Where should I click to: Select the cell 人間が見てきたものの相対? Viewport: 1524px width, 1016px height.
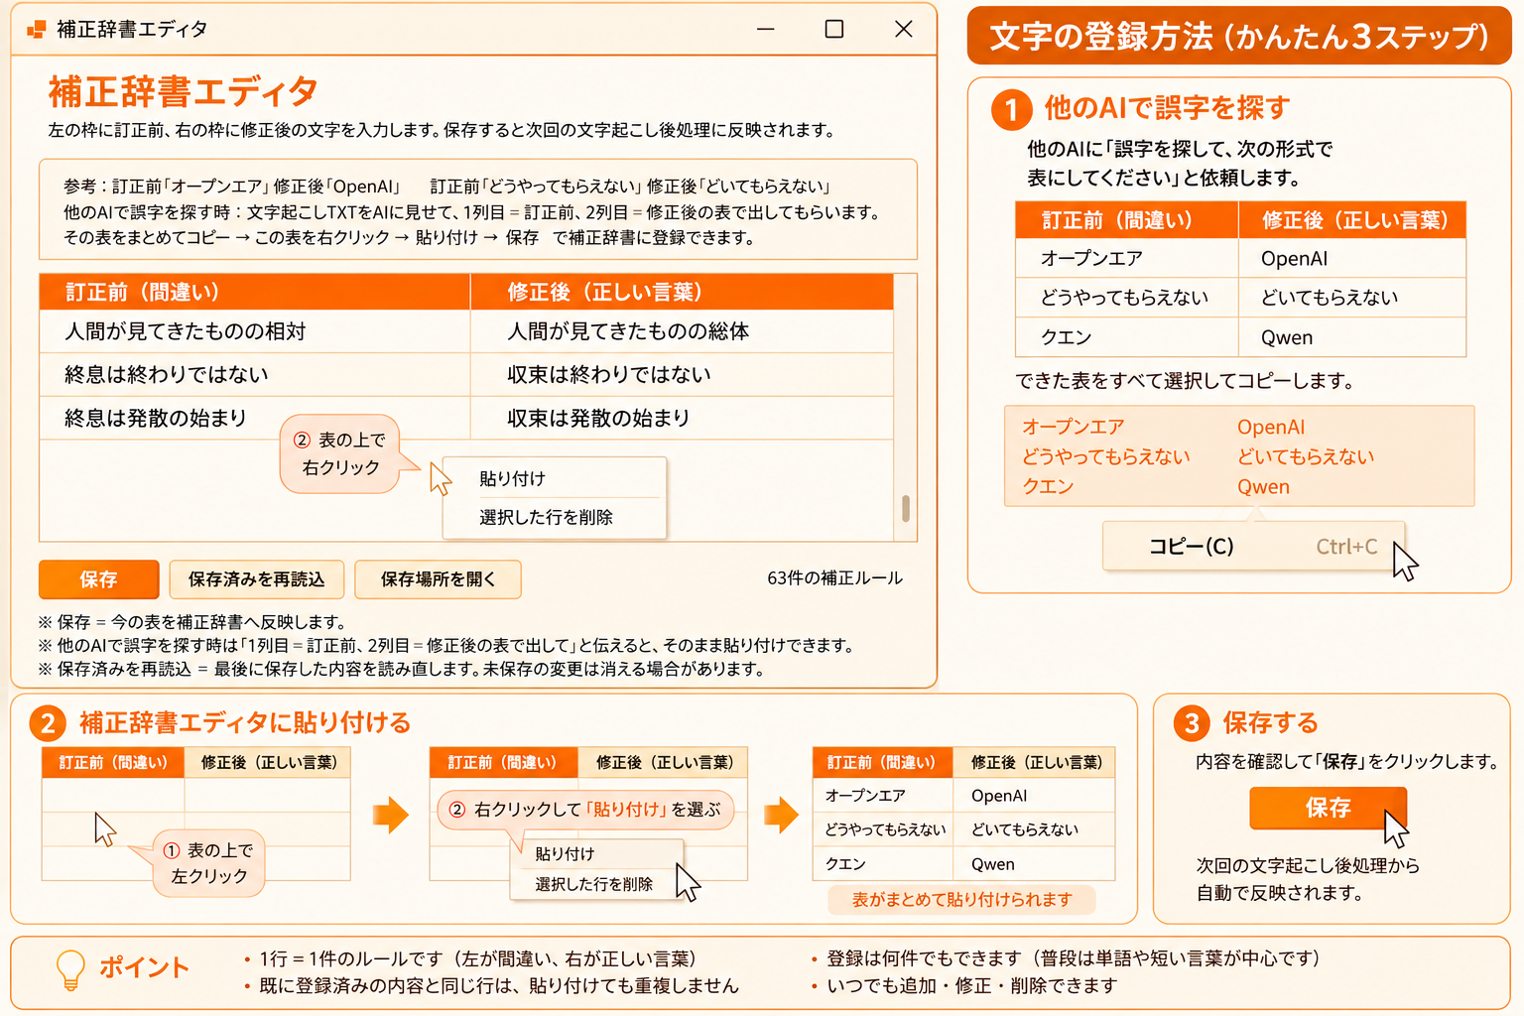tap(254, 331)
